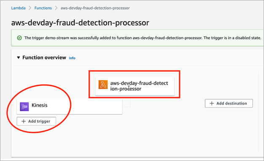Collapse the Function overview section triangle

click(19, 58)
